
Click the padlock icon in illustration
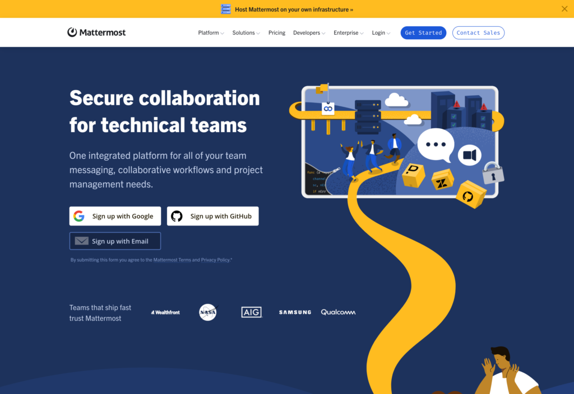tap(493, 173)
